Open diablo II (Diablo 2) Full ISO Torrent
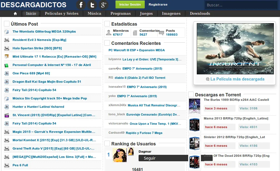Screen dimensions: 280x171 pos(140,78)
